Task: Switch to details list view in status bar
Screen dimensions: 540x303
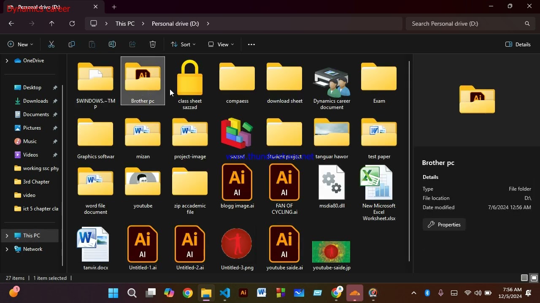Action: 524,278
